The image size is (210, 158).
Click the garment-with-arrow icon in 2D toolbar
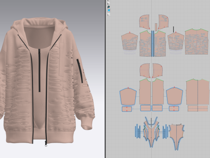(x=108, y=3)
